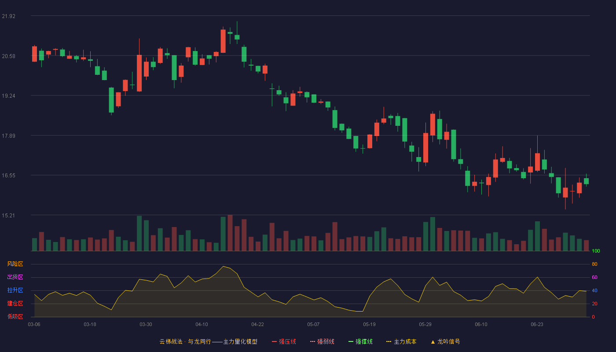Click the 05-29 date label
Screen dimensions: 616x352
(x=425, y=324)
